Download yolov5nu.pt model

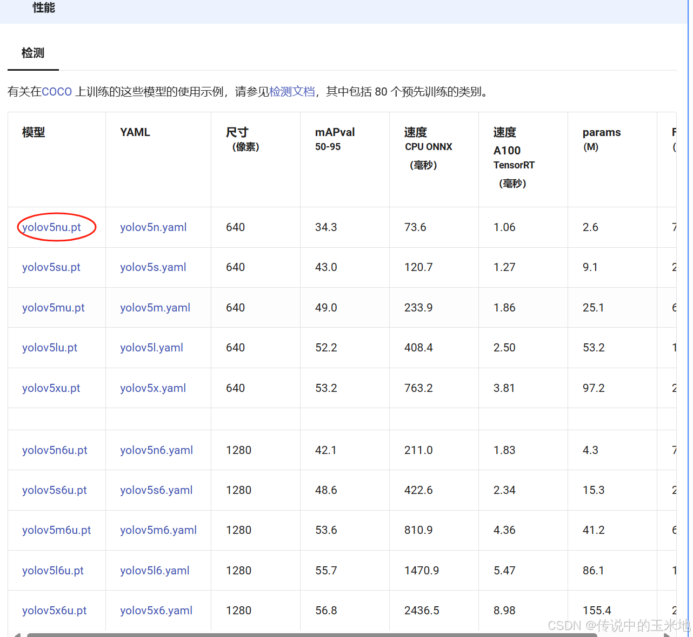tap(51, 227)
